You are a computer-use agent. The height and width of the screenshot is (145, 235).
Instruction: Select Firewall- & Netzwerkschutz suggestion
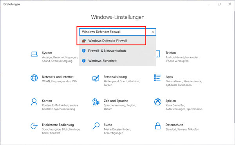tap(117, 51)
